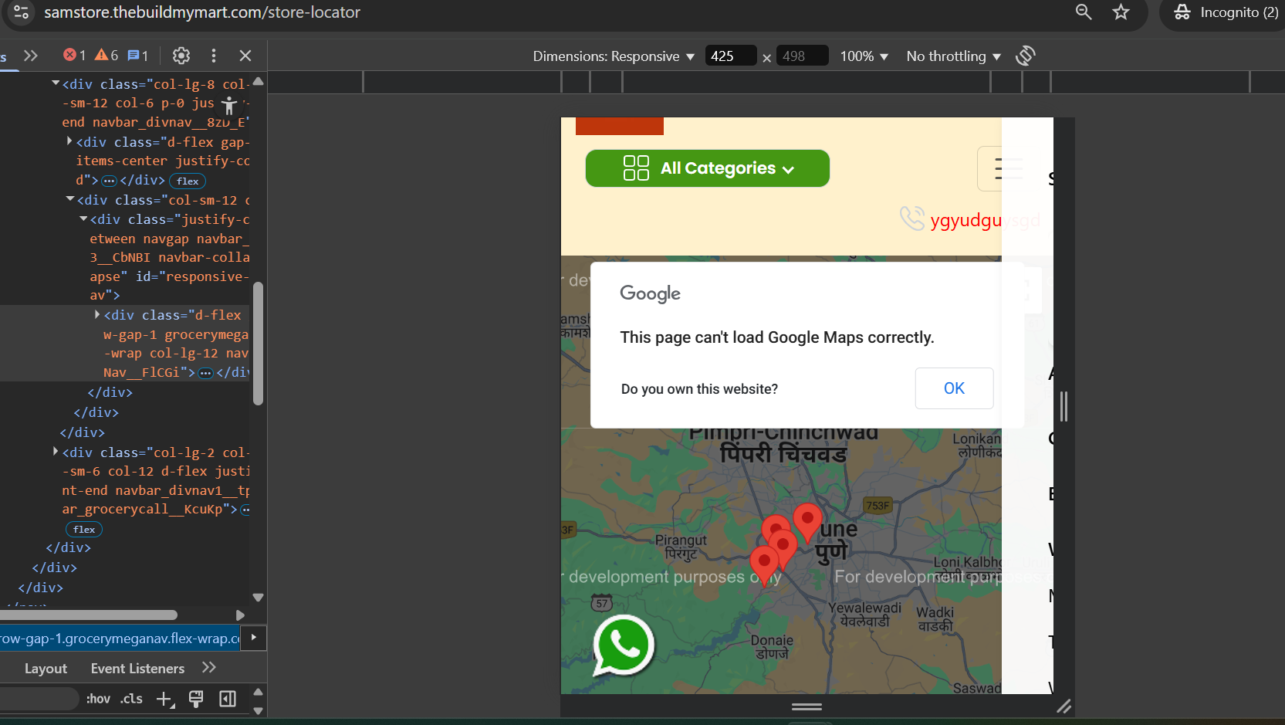Click the viewport corner resize handle
The image size is (1285, 725).
pyautogui.click(x=1064, y=706)
